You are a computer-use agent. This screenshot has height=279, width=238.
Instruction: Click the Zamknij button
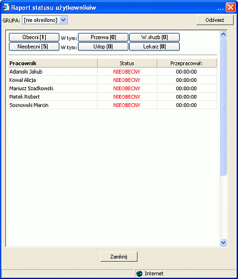[x=119, y=256]
